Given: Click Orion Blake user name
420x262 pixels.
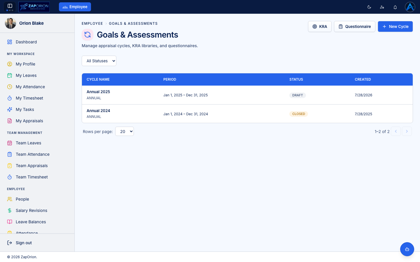Looking at the screenshot, I should (x=32, y=23).
